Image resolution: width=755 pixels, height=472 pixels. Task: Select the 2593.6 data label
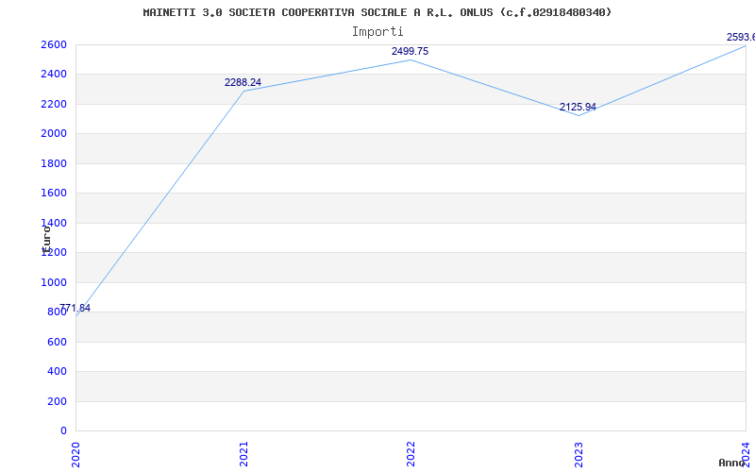point(741,37)
